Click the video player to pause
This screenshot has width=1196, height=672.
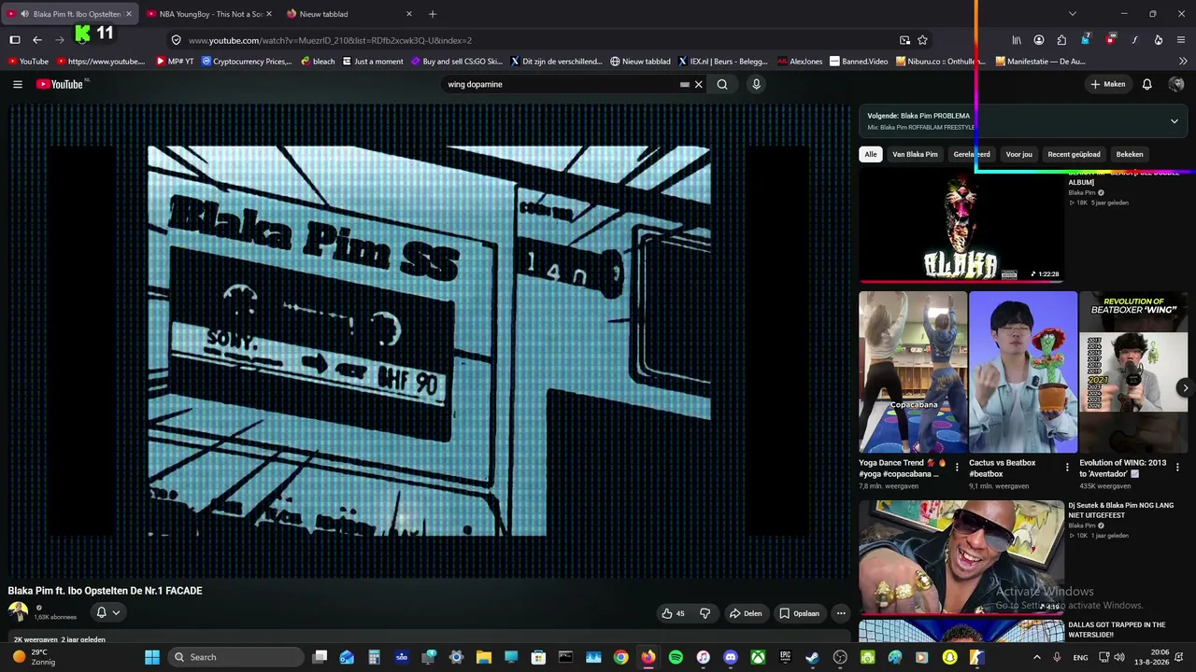pyautogui.click(x=429, y=341)
